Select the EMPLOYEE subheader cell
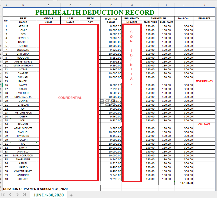This screenshot has width=217, height=198. click(166, 22)
